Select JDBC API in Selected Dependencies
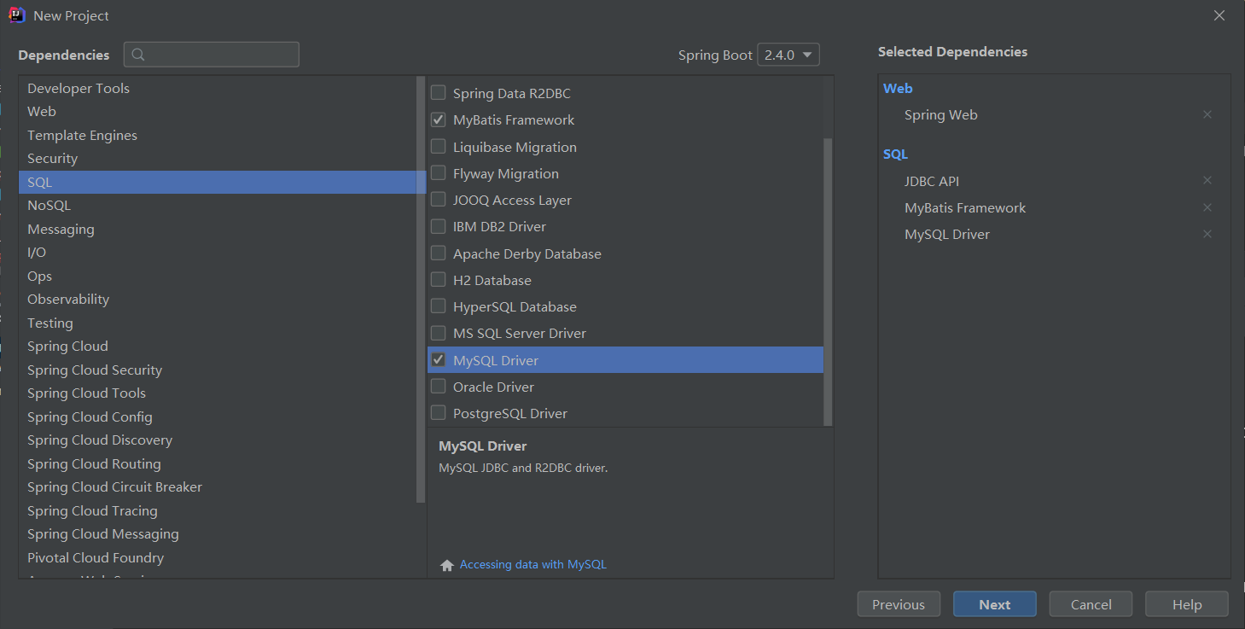The image size is (1245, 629). pyautogui.click(x=932, y=181)
